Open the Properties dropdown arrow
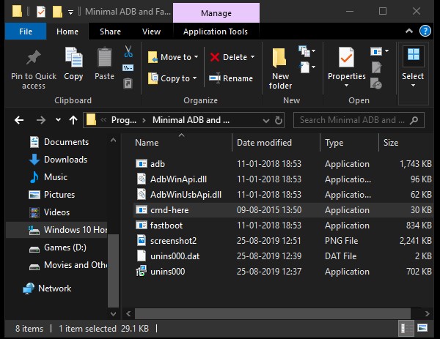 click(x=347, y=86)
